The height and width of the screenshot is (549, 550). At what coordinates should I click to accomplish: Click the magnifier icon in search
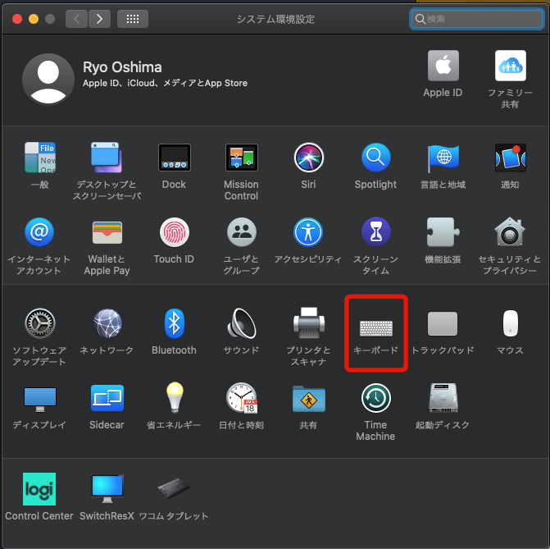[420, 19]
